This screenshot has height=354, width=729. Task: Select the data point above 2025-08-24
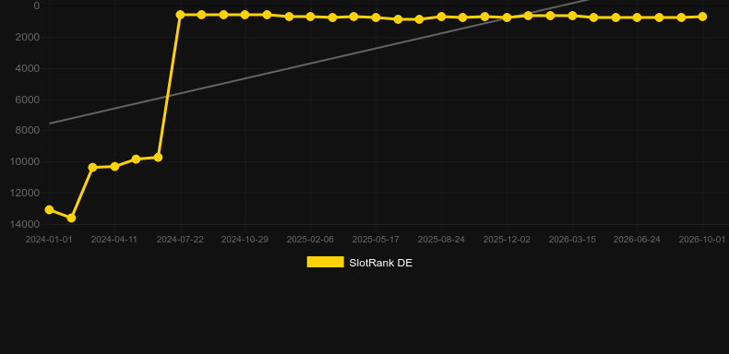click(x=442, y=17)
